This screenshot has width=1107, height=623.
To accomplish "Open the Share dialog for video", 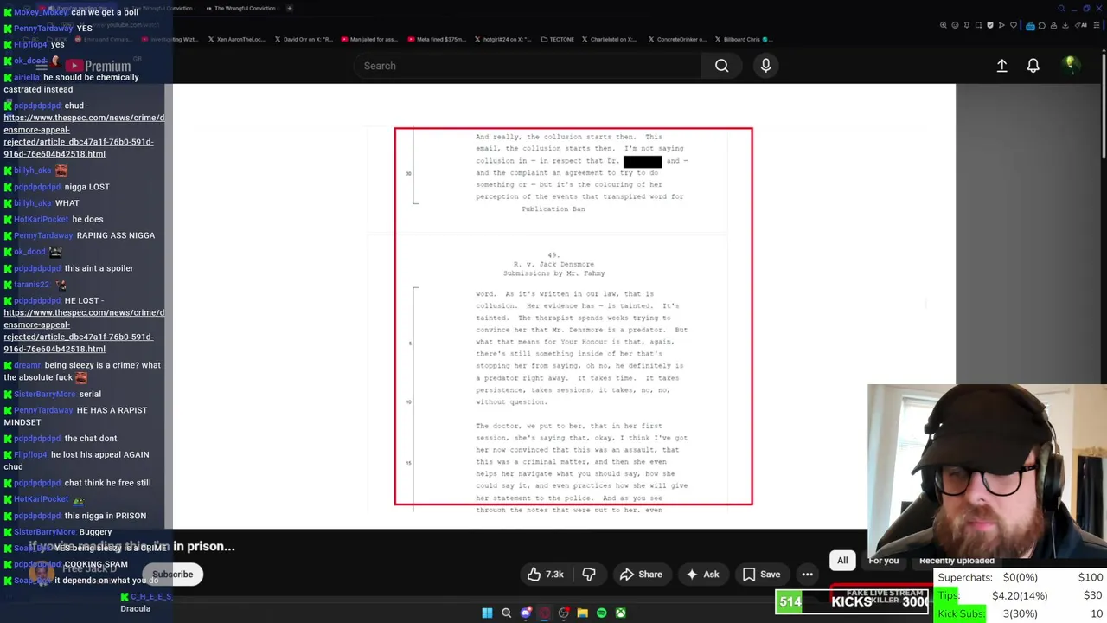I will click(641, 575).
